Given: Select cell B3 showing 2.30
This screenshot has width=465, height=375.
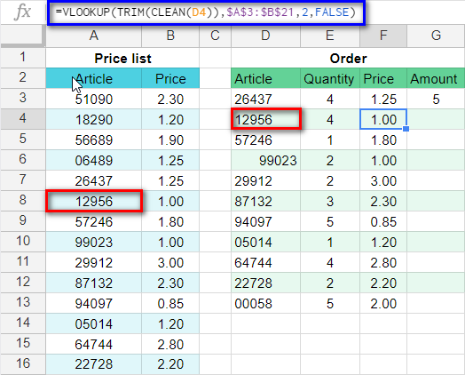Looking at the screenshot, I should pyautogui.click(x=170, y=99).
